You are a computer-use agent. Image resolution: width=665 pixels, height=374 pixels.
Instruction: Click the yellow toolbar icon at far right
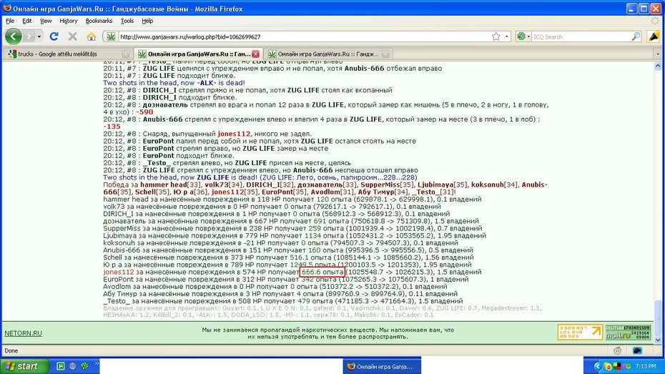pyautogui.click(x=654, y=36)
